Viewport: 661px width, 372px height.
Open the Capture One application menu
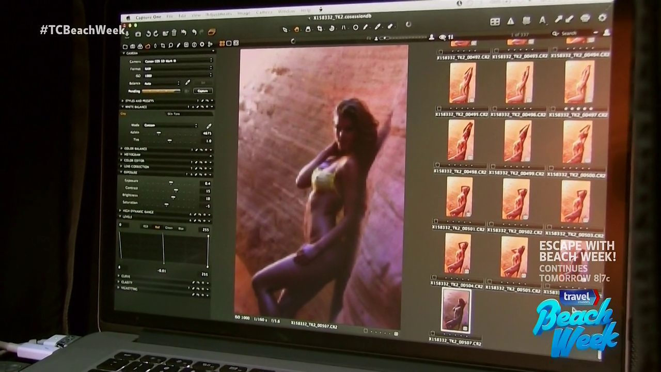point(148,17)
